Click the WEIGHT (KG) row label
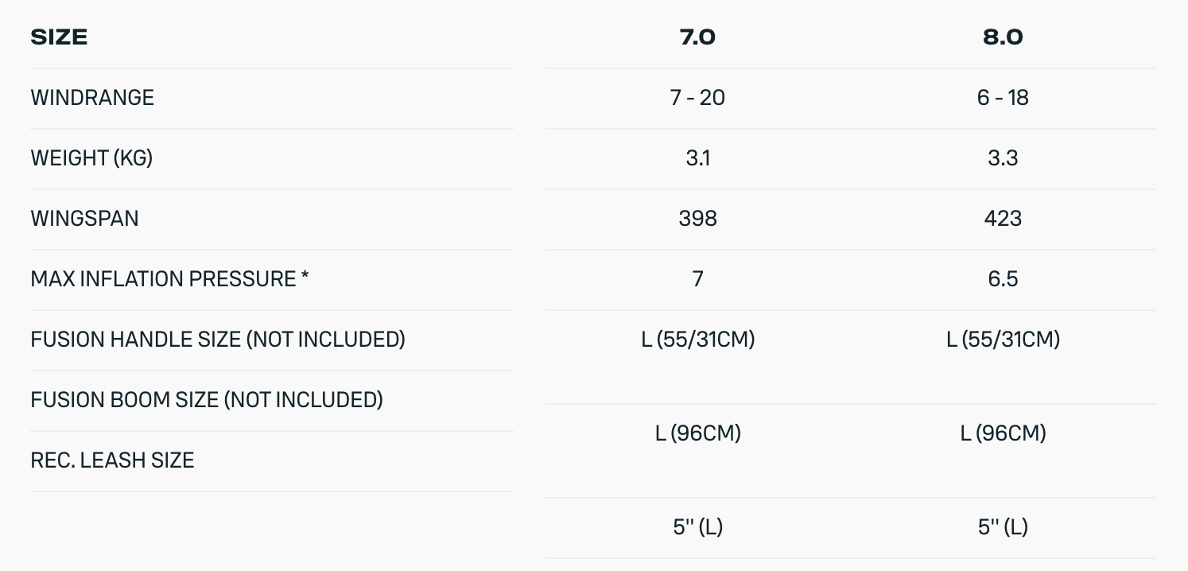The height and width of the screenshot is (571, 1188). click(x=91, y=158)
